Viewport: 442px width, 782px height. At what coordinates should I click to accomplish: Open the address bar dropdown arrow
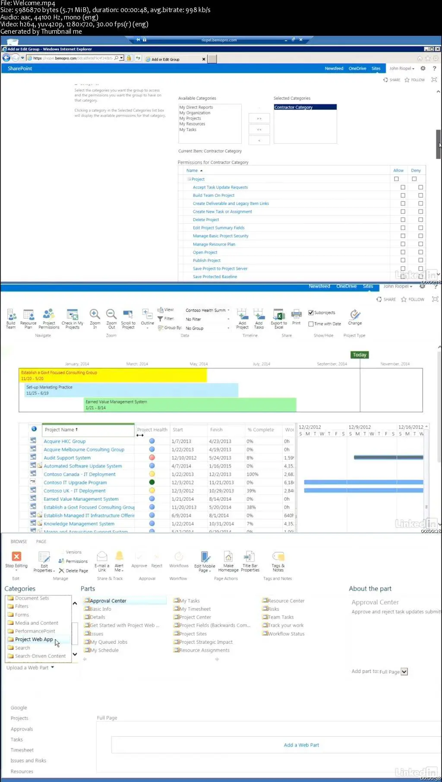click(x=122, y=58)
